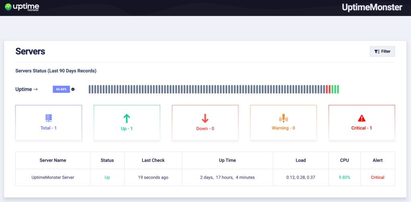Click the 0.12, 0.28, 0.37 load value

click(x=301, y=178)
